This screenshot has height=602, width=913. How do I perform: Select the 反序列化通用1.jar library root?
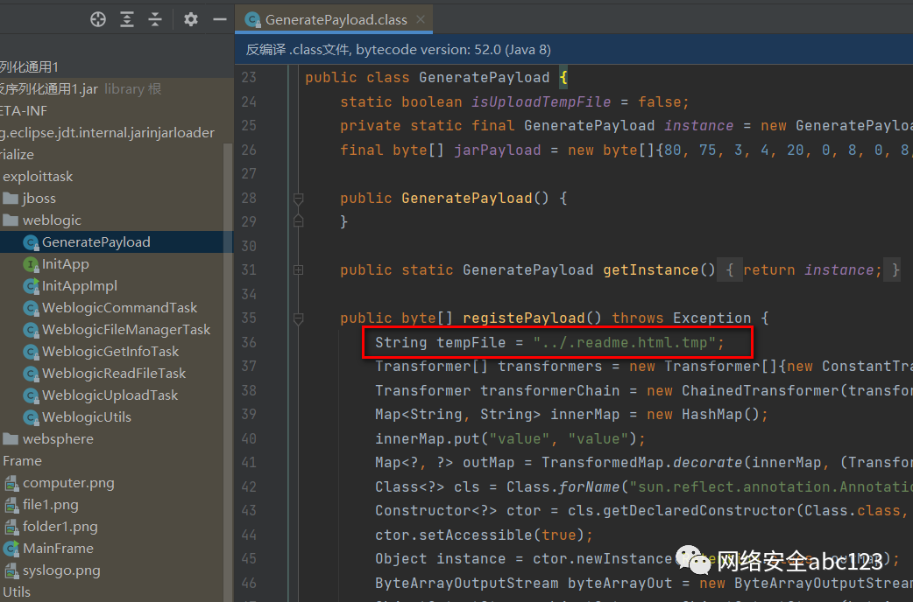pos(49,89)
